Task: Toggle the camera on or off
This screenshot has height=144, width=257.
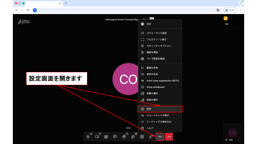Action: 97,137
